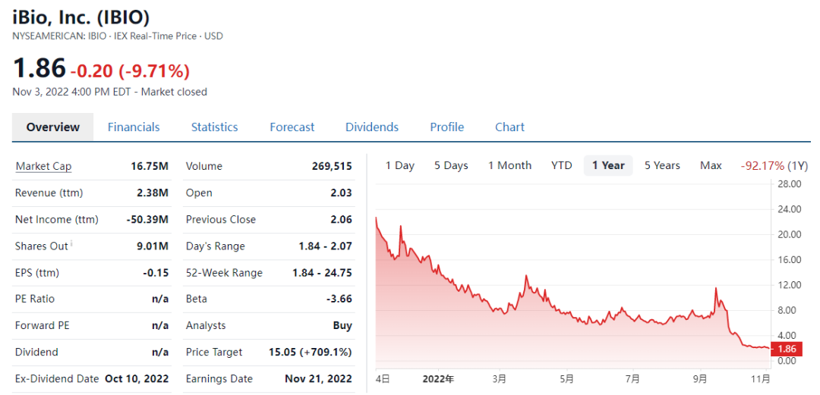Click the Net Income value -50.39M
This screenshot has height=395, width=820.
pos(147,219)
